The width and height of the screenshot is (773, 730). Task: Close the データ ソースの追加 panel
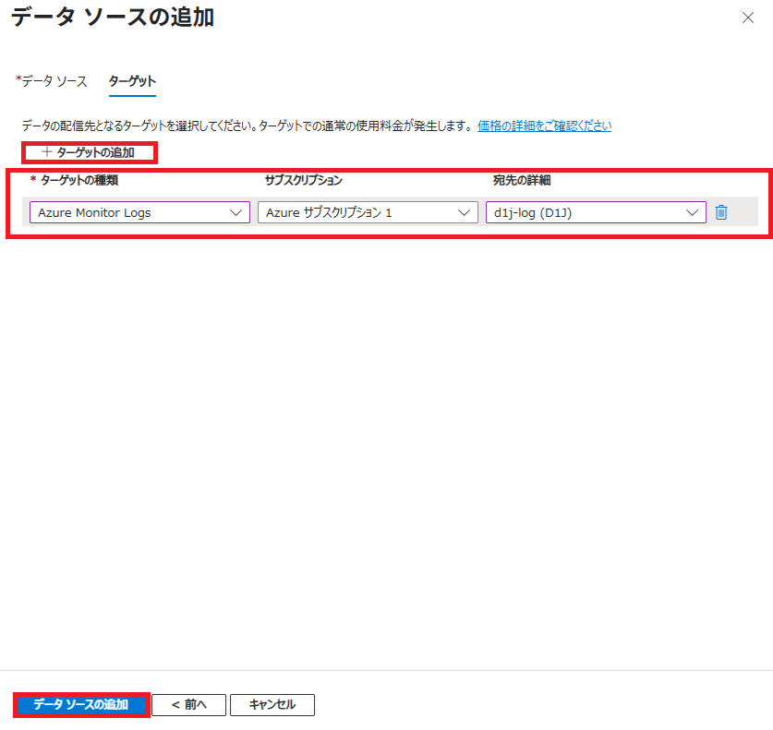(748, 18)
